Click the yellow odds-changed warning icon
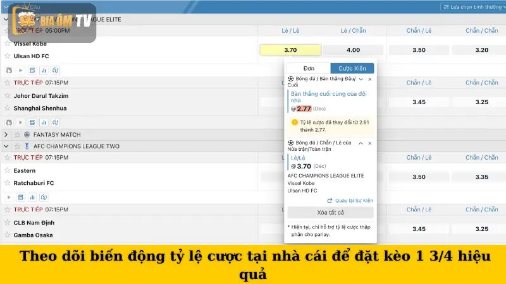This screenshot has width=506, height=284. 295,122
